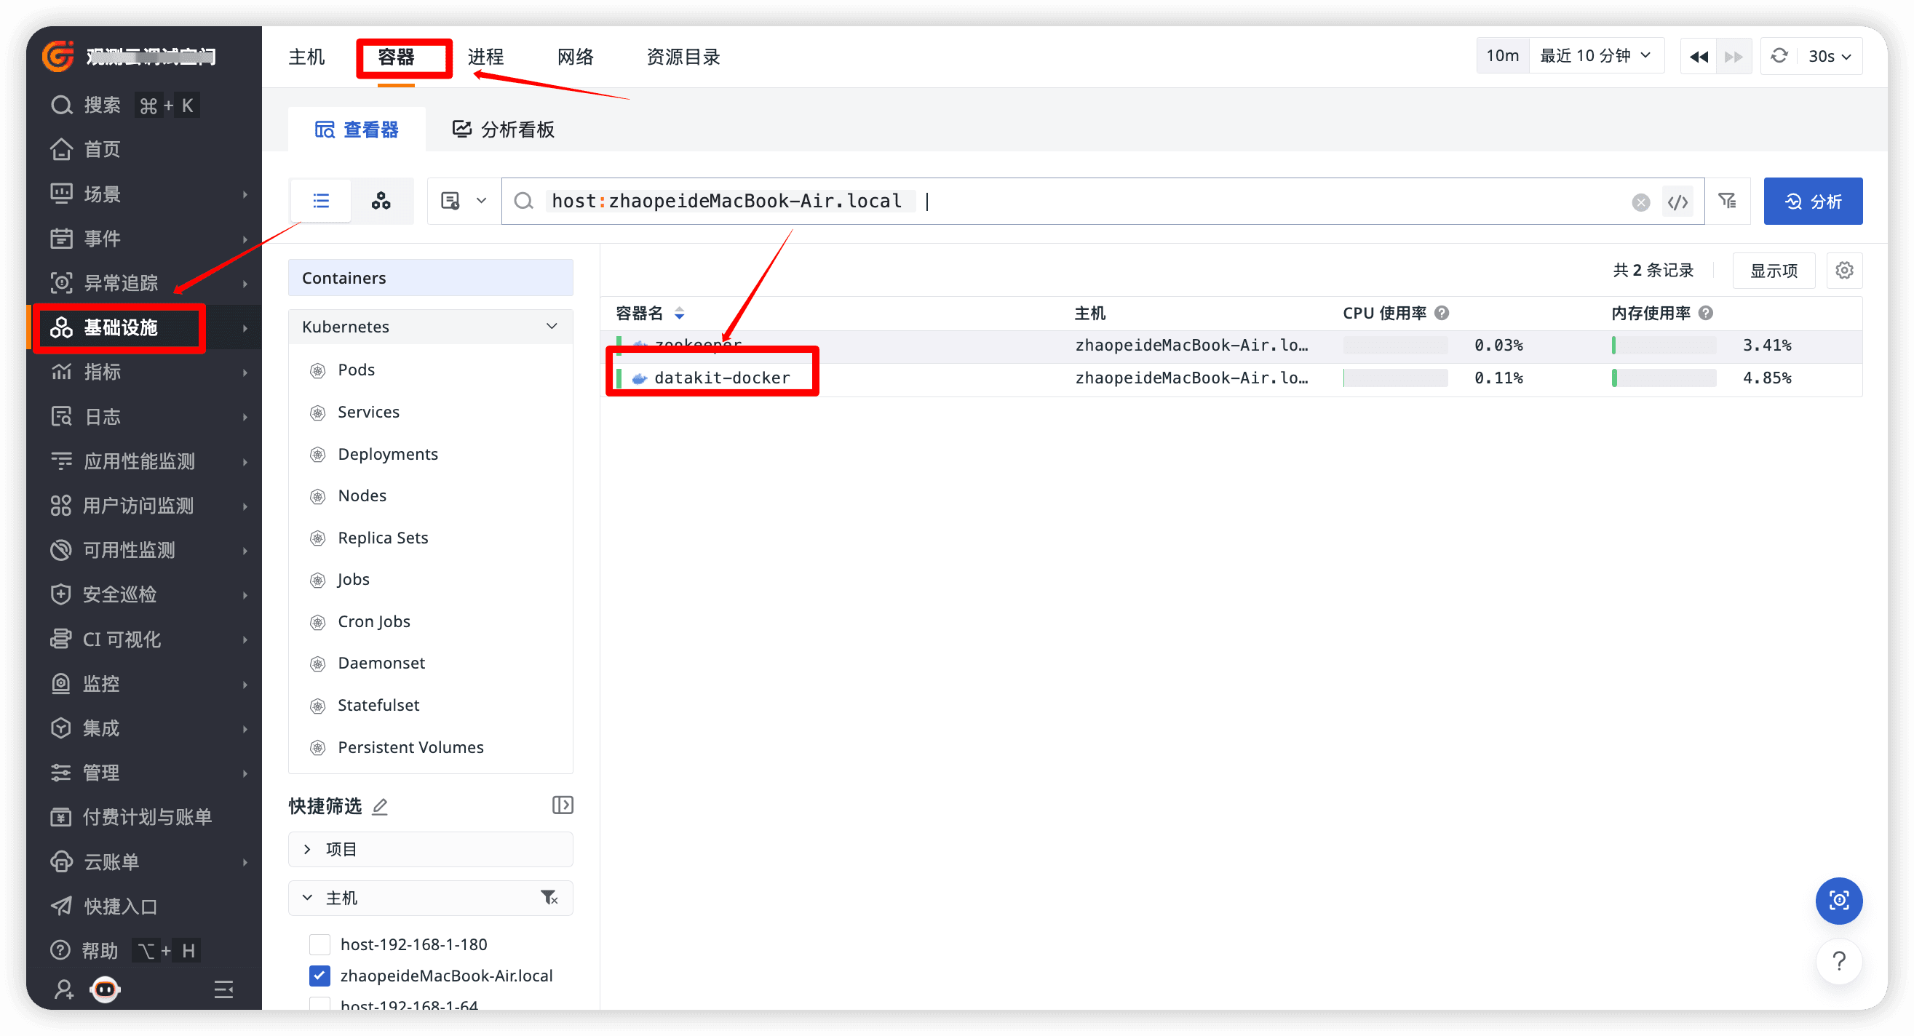Check host-192-168-1-180

(319, 944)
